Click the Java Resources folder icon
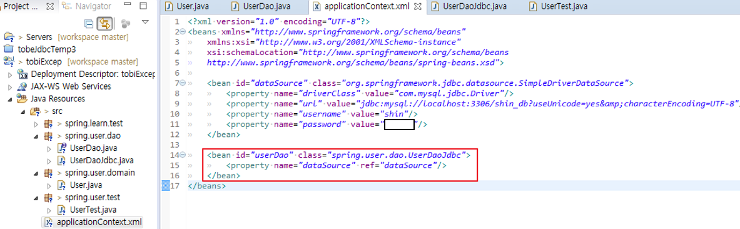The image size is (740, 229). 22,99
